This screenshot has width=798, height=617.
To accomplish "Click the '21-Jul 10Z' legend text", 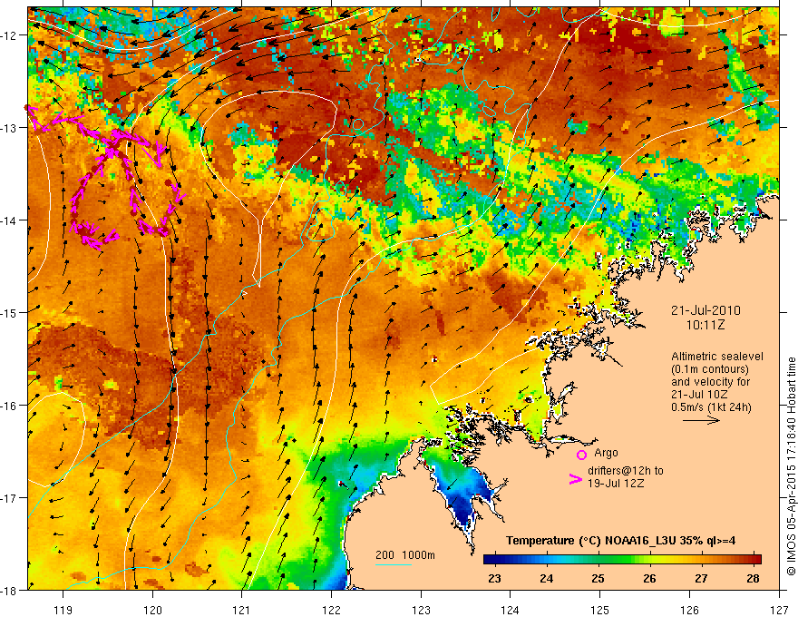I will (699, 395).
